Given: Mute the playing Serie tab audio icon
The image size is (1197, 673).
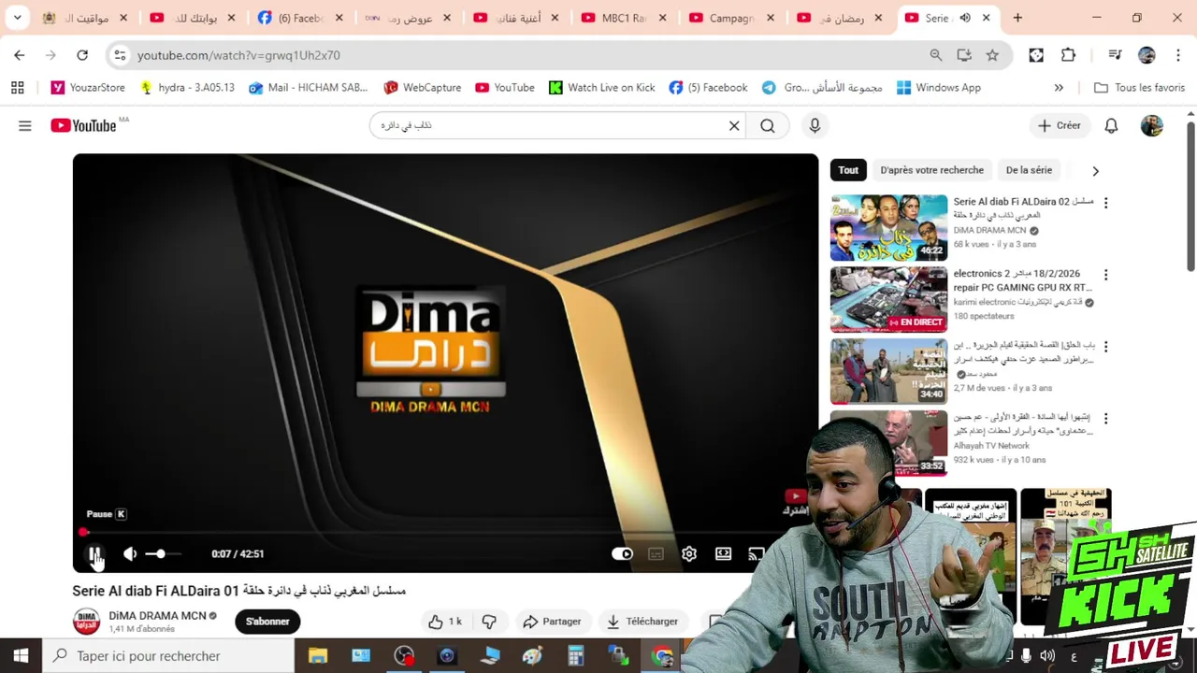Looking at the screenshot, I should [965, 18].
